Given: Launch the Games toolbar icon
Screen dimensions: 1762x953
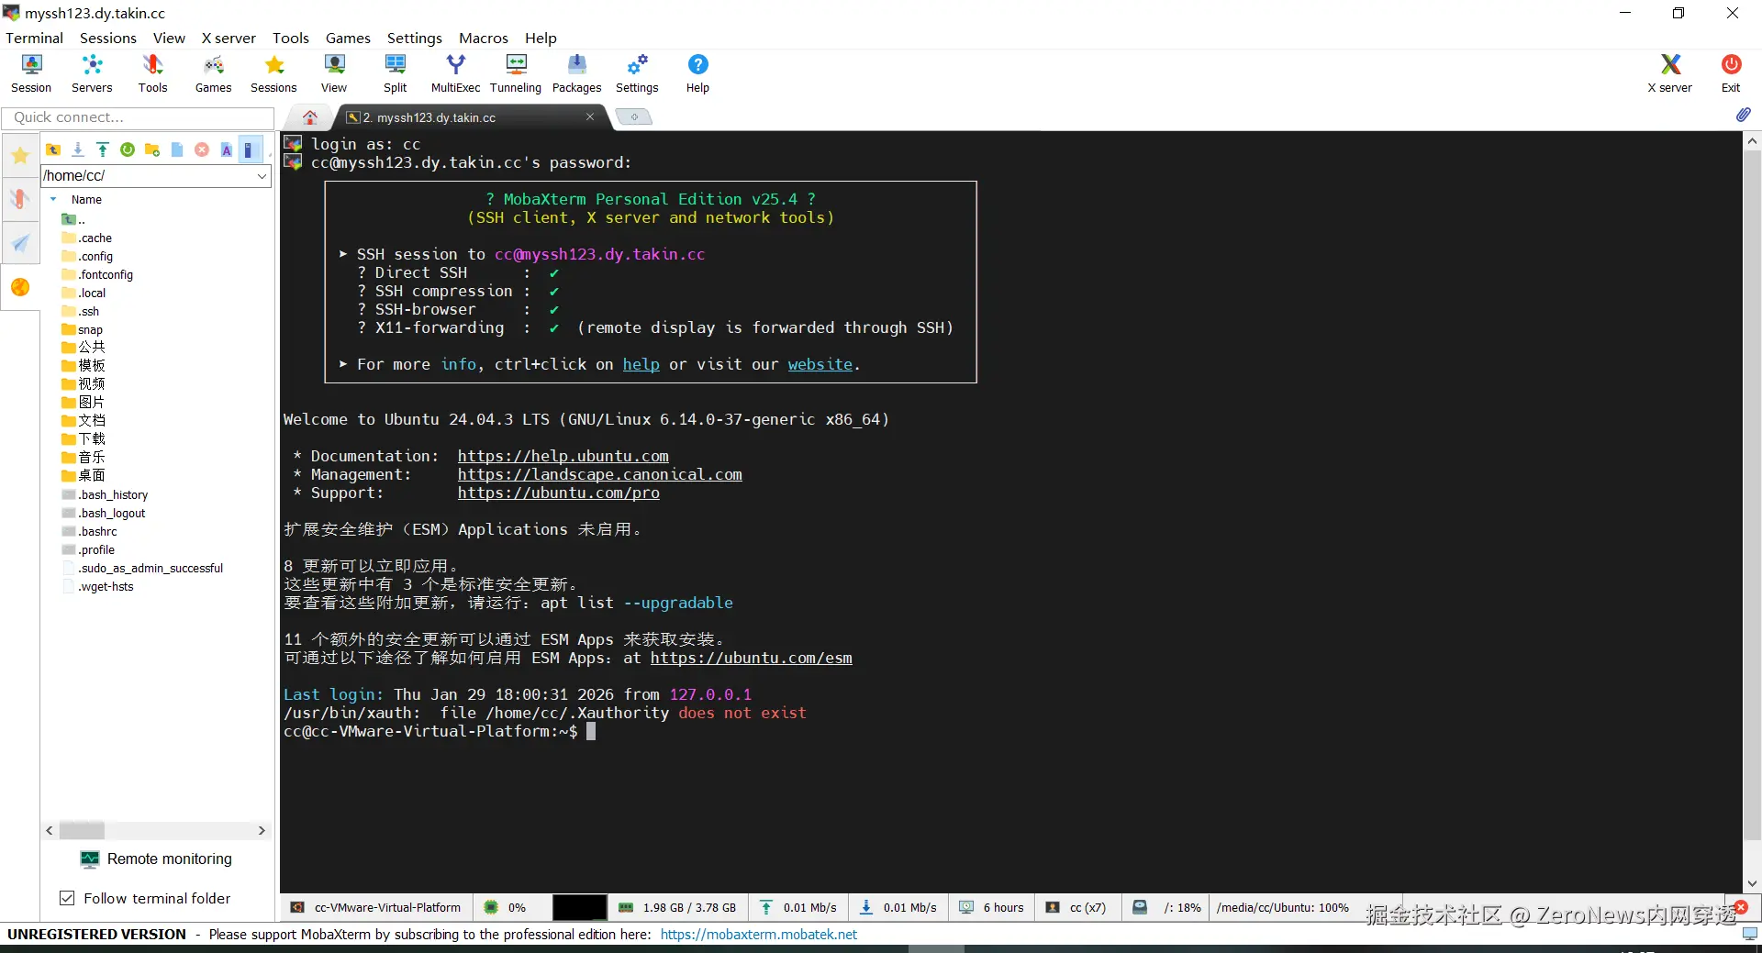Looking at the screenshot, I should pos(213,73).
